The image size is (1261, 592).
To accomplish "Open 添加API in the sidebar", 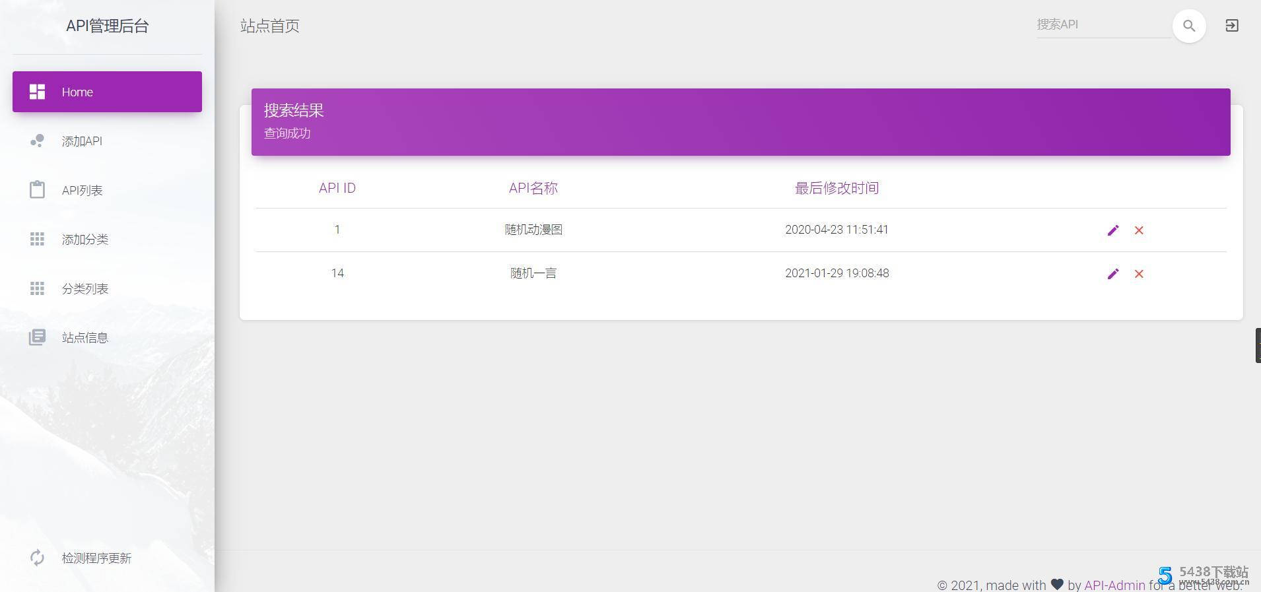I will point(82,141).
